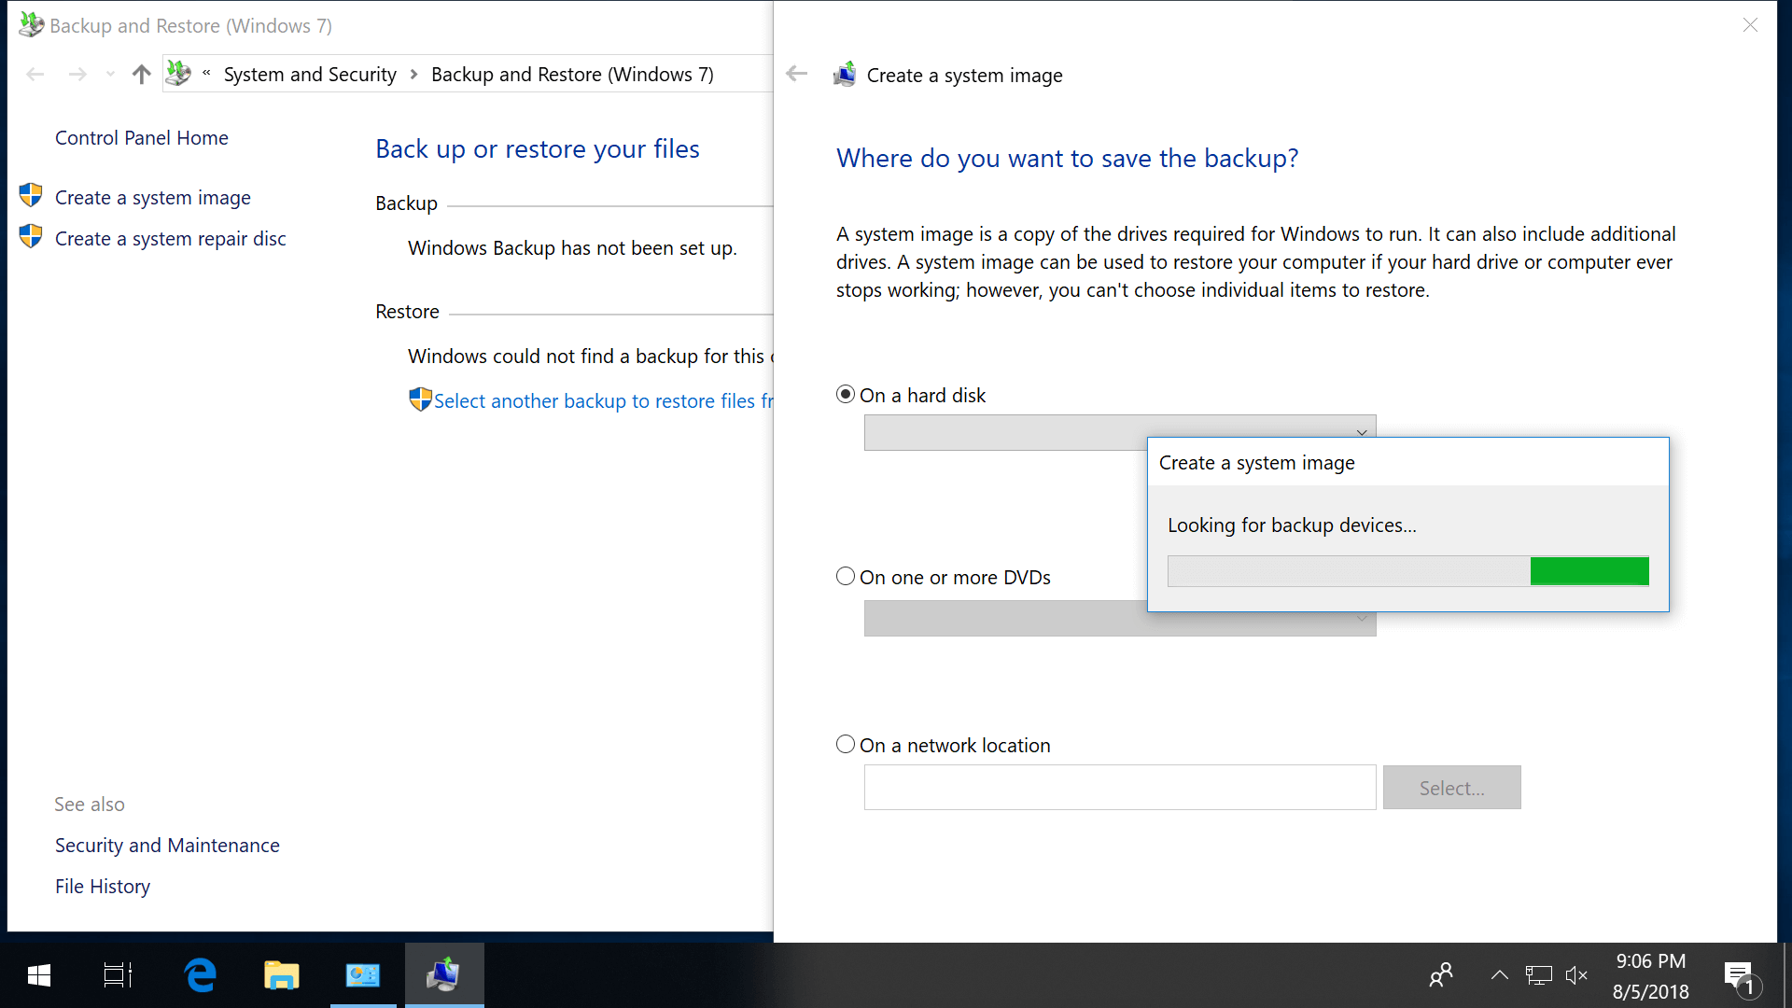This screenshot has width=1792, height=1008.
Task: Switch to system image wizard taskbar icon
Action: 444,975
